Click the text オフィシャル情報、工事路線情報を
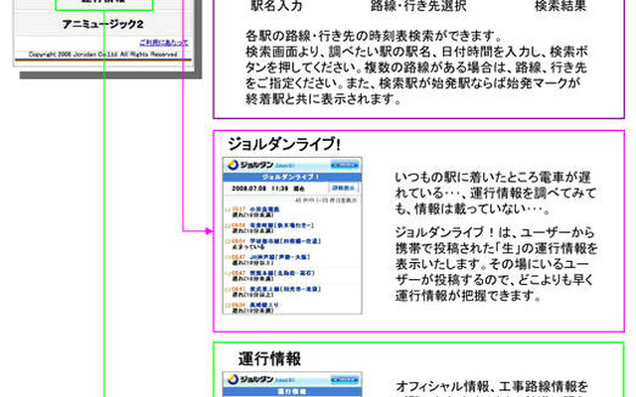This screenshot has height=397, width=636. 492,386
